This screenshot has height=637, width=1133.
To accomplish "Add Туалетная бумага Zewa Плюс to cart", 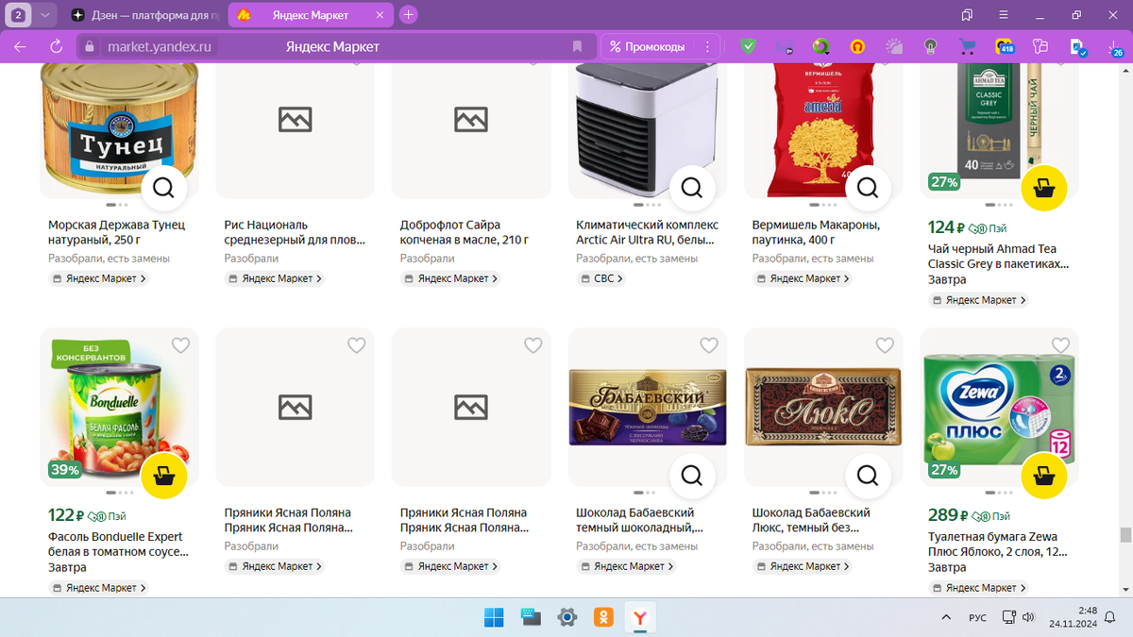I will (1044, 476).
